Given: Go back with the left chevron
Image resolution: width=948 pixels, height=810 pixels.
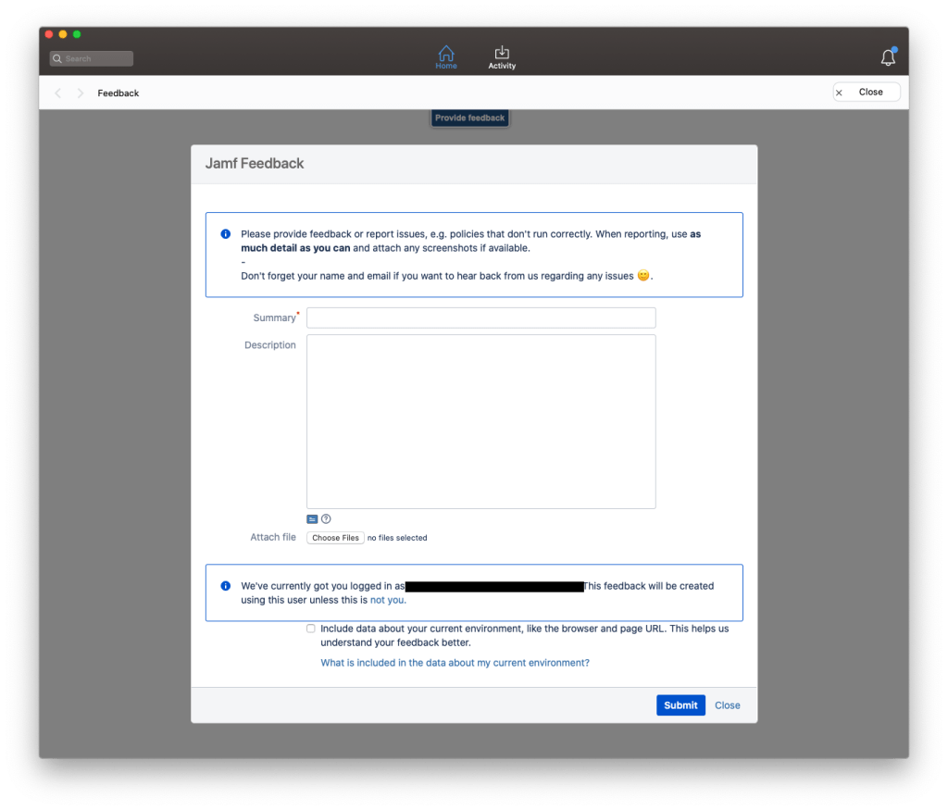Looking at the screenshot, I should click(58, 93).
